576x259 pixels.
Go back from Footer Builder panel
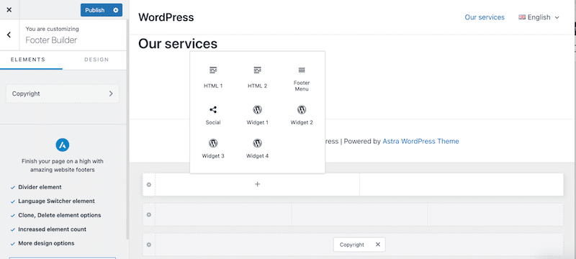click(x=9, y=35)
